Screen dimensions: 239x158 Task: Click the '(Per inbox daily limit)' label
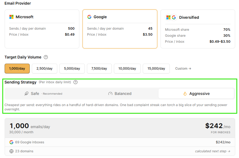[x=55, y=82]
